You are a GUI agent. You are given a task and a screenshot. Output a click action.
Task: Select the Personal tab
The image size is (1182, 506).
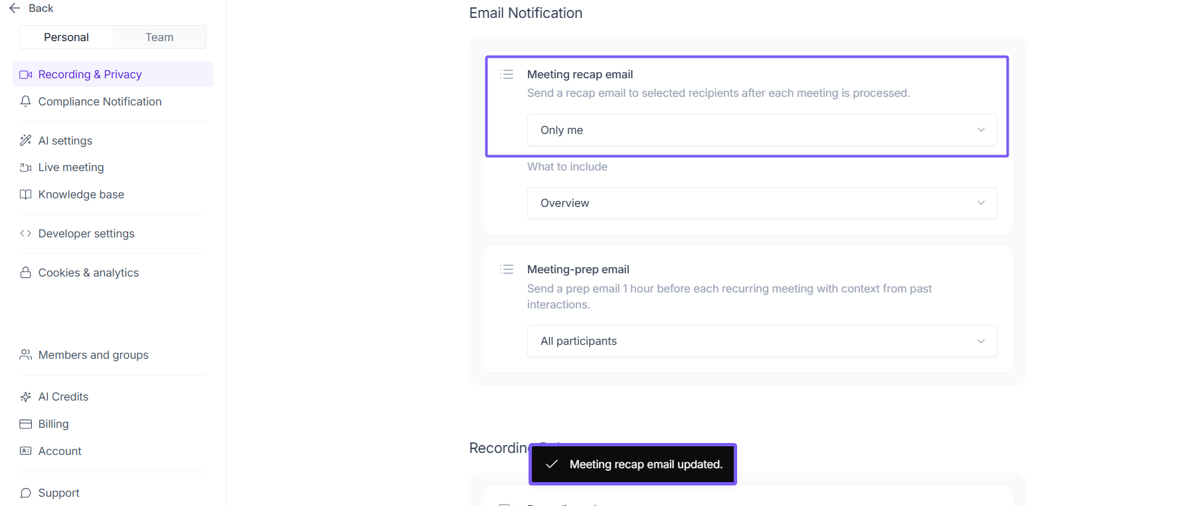(66, 37)
